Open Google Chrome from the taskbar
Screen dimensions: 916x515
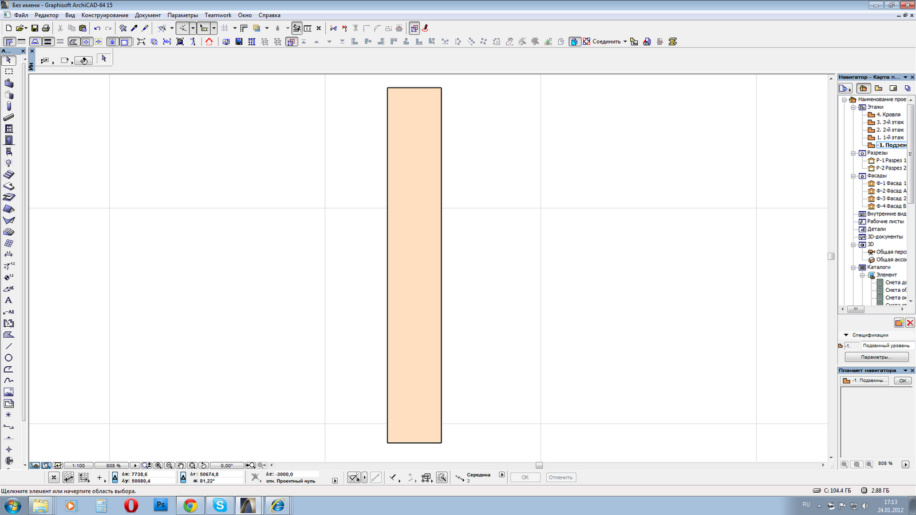click(x=190, y=505)
